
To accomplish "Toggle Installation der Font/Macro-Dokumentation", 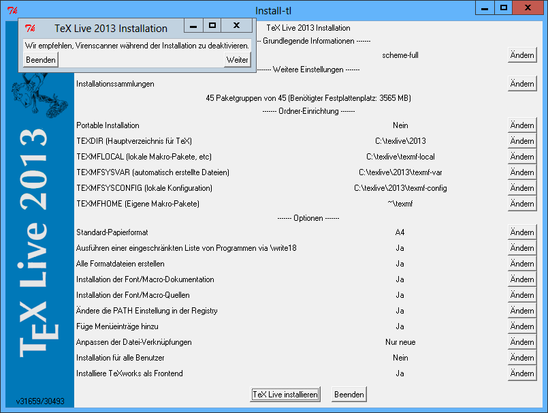I will click(x=522, y=279).
